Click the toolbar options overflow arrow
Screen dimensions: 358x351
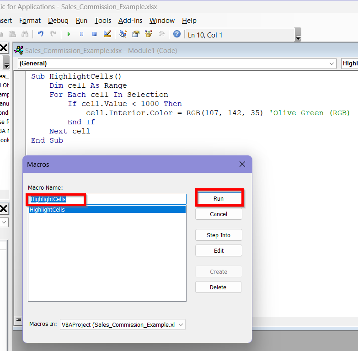298,34
